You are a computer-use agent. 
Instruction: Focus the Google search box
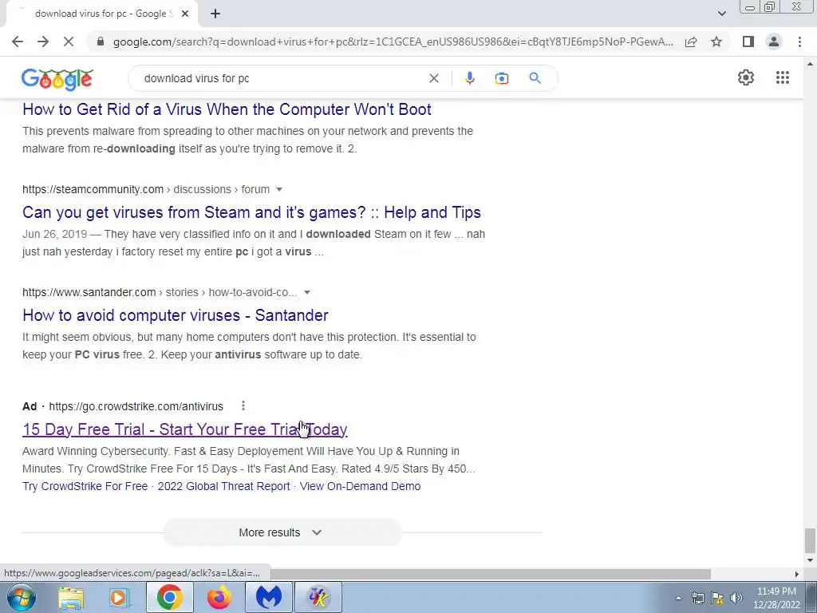(282, 78)
